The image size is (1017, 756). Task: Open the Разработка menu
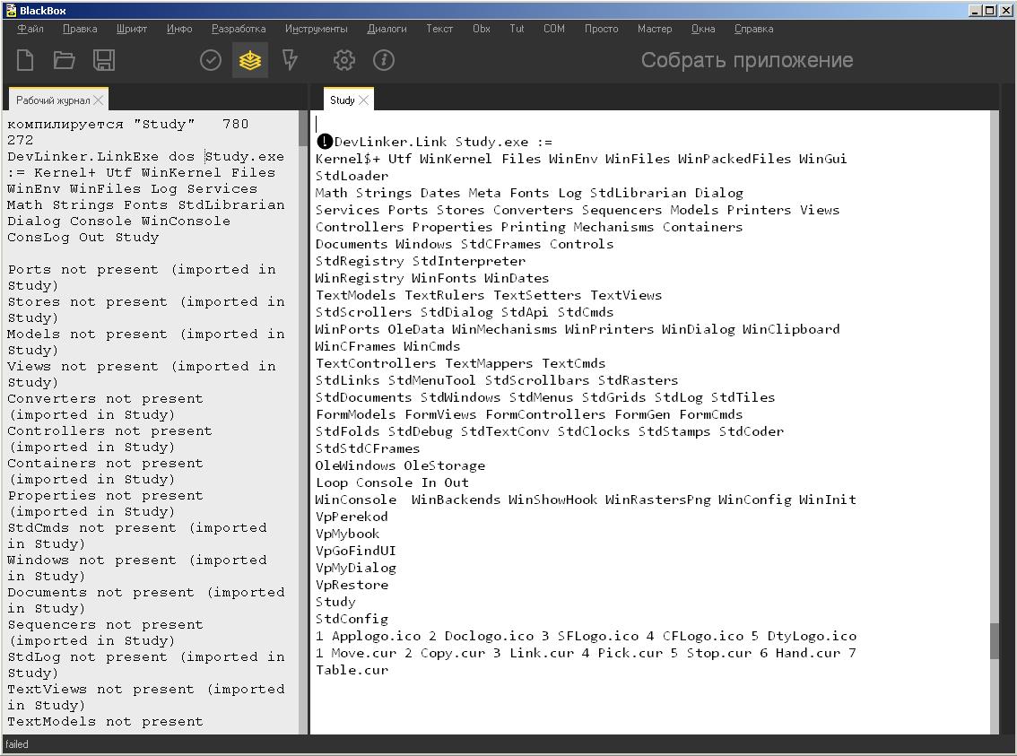239,29
